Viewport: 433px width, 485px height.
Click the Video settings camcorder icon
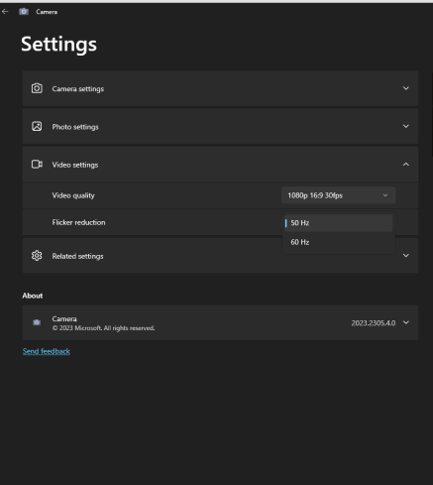tap(37, 165)
